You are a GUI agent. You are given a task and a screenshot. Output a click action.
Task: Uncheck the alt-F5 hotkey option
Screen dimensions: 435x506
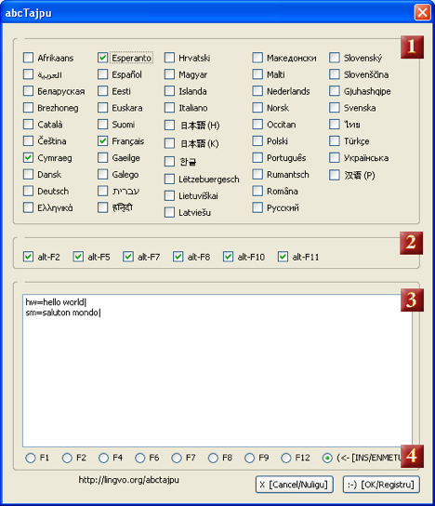pyautogui.click(x=78, y=257)
